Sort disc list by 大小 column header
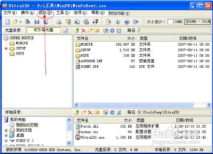 (124, 38)
